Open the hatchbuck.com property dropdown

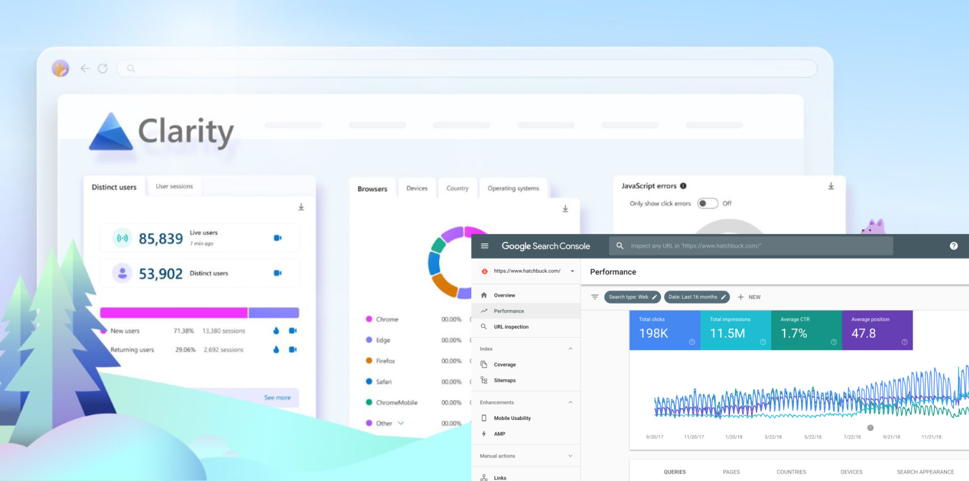pos(572,271)
